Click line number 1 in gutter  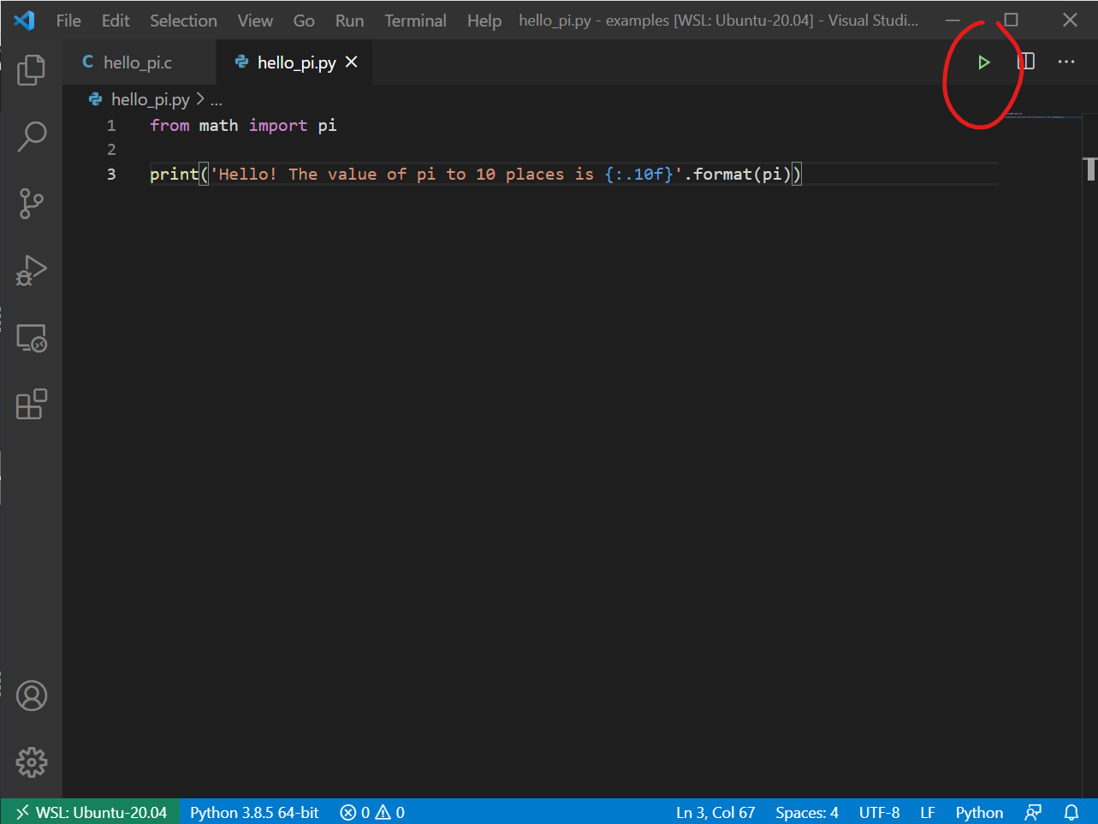point(111,126)
